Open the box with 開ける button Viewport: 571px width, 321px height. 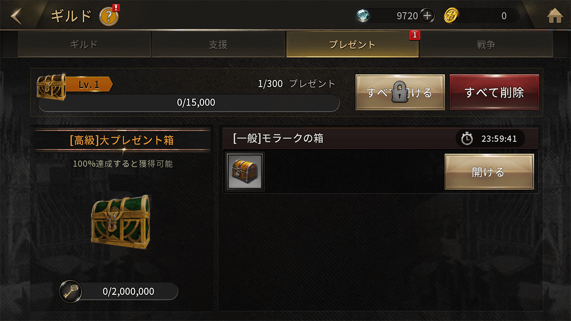[x=489, y=172]
